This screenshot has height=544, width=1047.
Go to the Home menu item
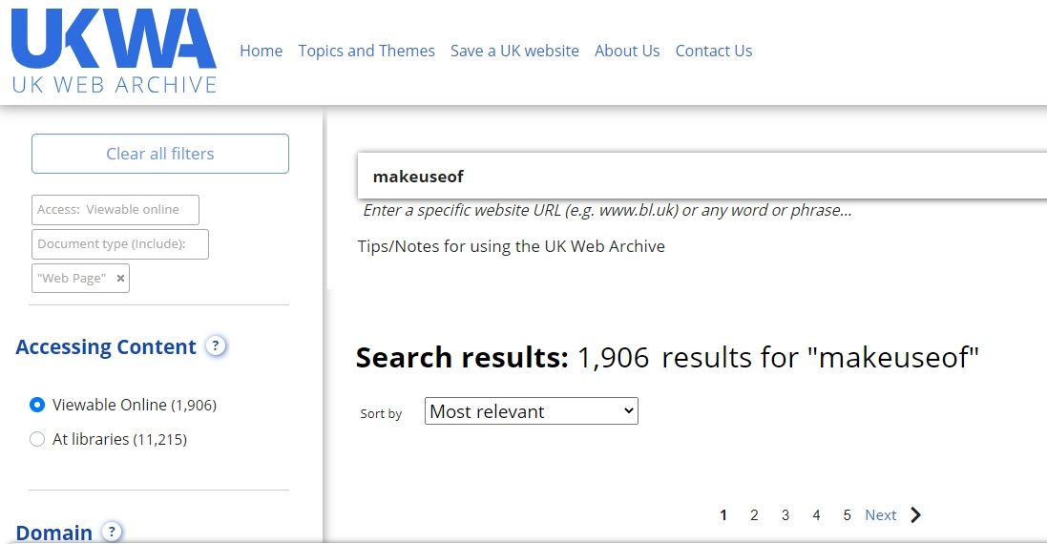[262, 51]
